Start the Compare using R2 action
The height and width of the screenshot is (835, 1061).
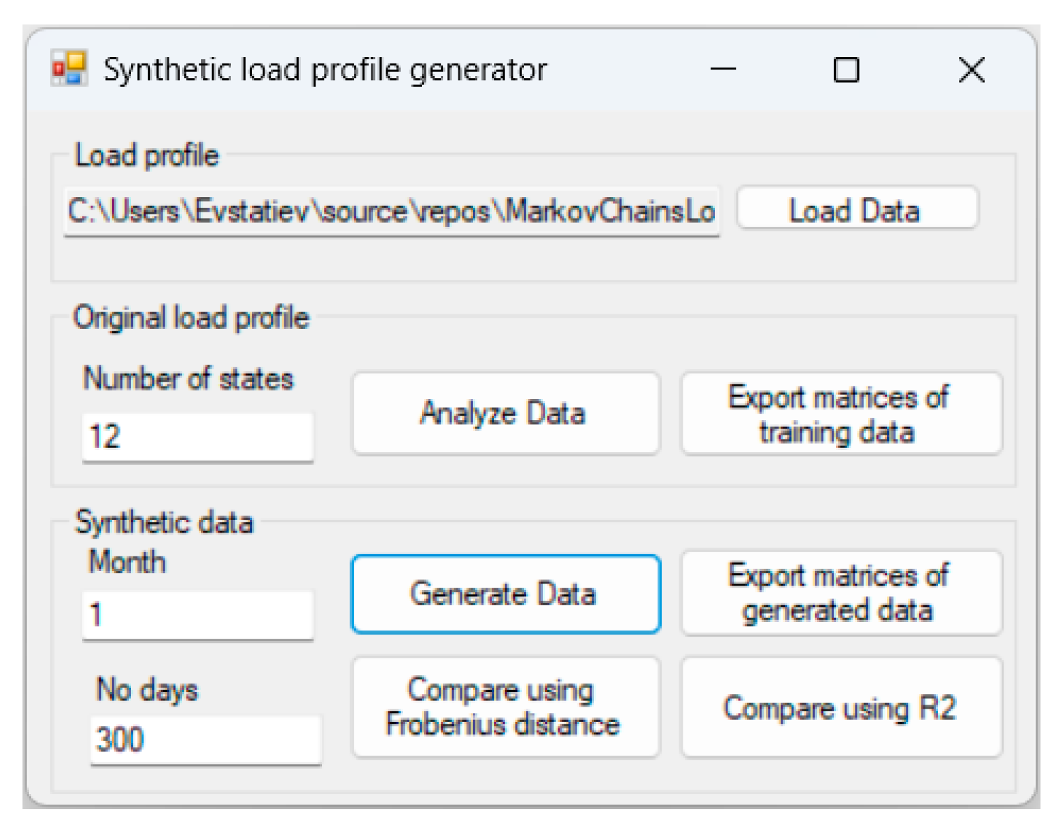(x=841, y=708)
